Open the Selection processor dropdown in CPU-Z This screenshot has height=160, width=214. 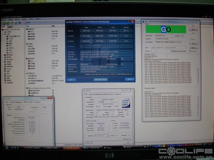tap(101, 136)
